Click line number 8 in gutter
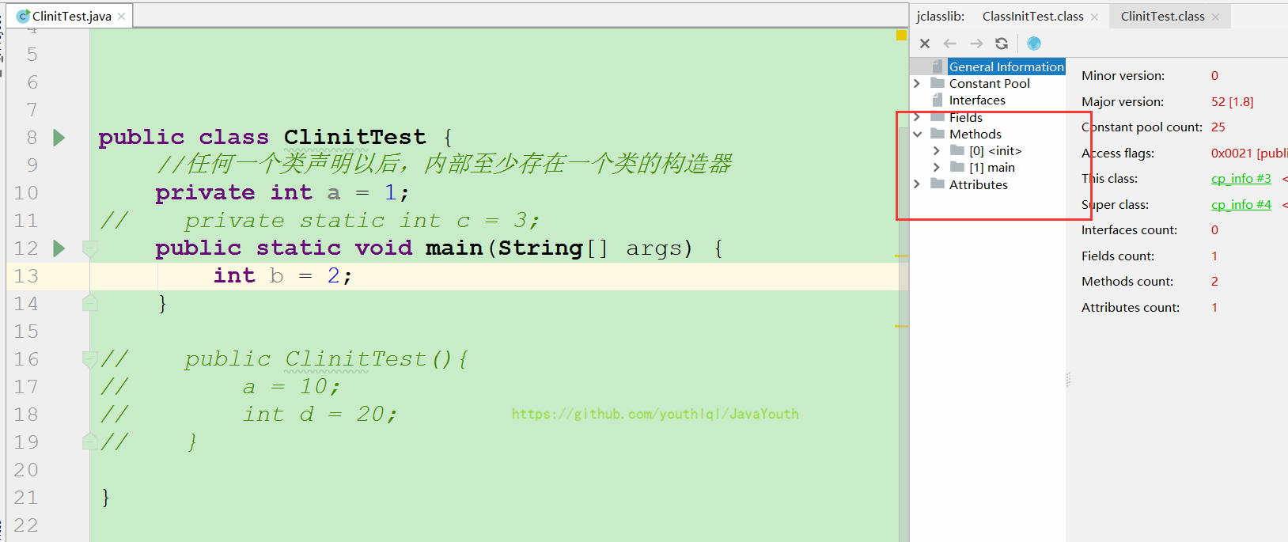Viewport: 1288px width, 542px height. (x=32, y=138)
